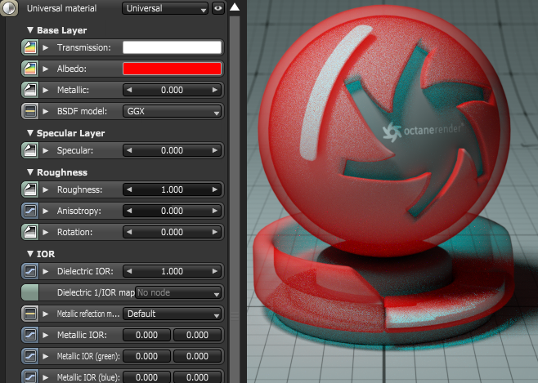This screenshot has height=383, width=538.
Task: Click the Metallic IOR (green) node icon
Action: [30, 356]
